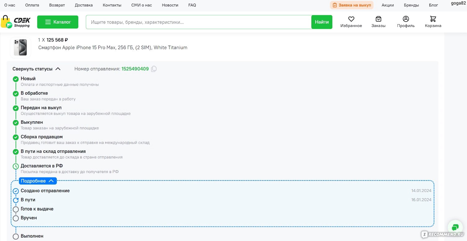
Task: Click the В пути refresh icon
Action: tap(16, 200)
